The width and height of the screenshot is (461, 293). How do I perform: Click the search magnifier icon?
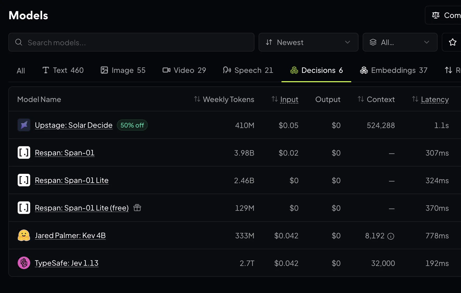point(19,42)
